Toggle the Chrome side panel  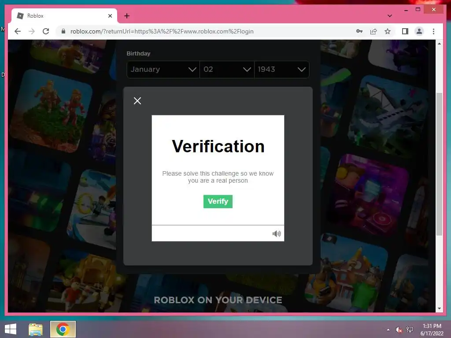(x=405, y=31)
